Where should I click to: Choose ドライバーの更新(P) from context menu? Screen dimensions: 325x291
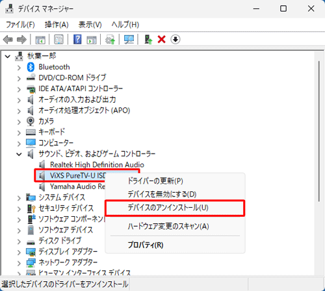(175, 181)
